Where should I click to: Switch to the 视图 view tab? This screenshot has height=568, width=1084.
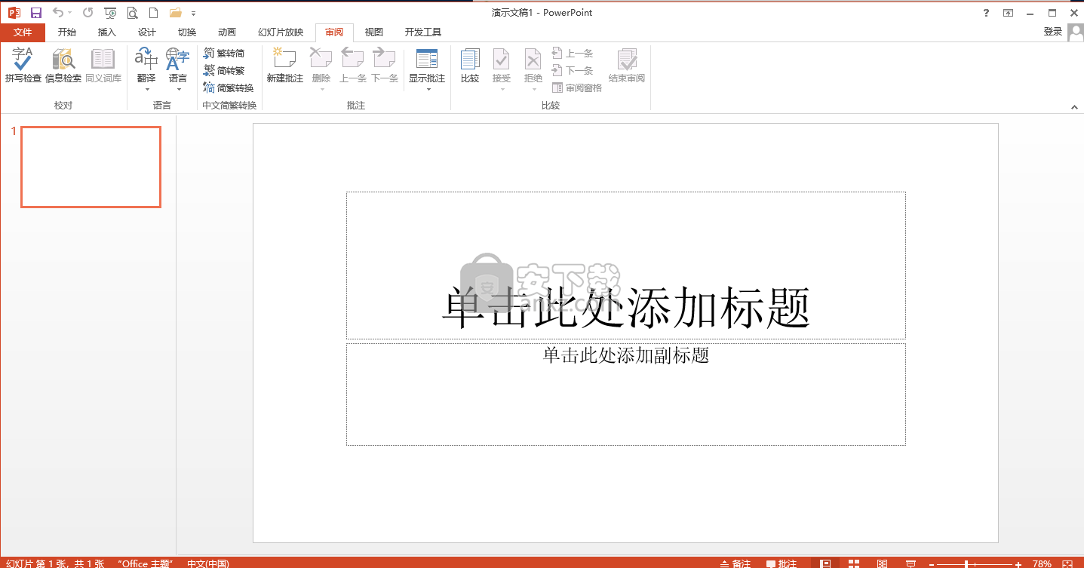[374, 32]
